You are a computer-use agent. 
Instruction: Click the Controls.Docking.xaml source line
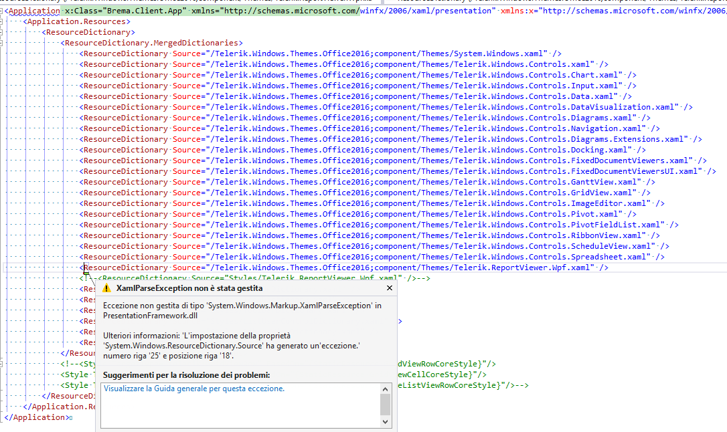pos(362,149)
